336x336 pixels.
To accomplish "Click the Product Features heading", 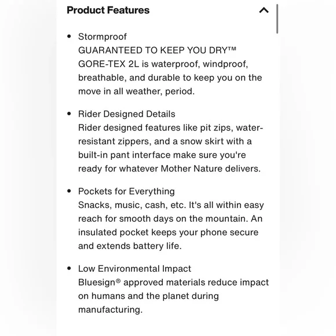I will (x=108, y=10).
